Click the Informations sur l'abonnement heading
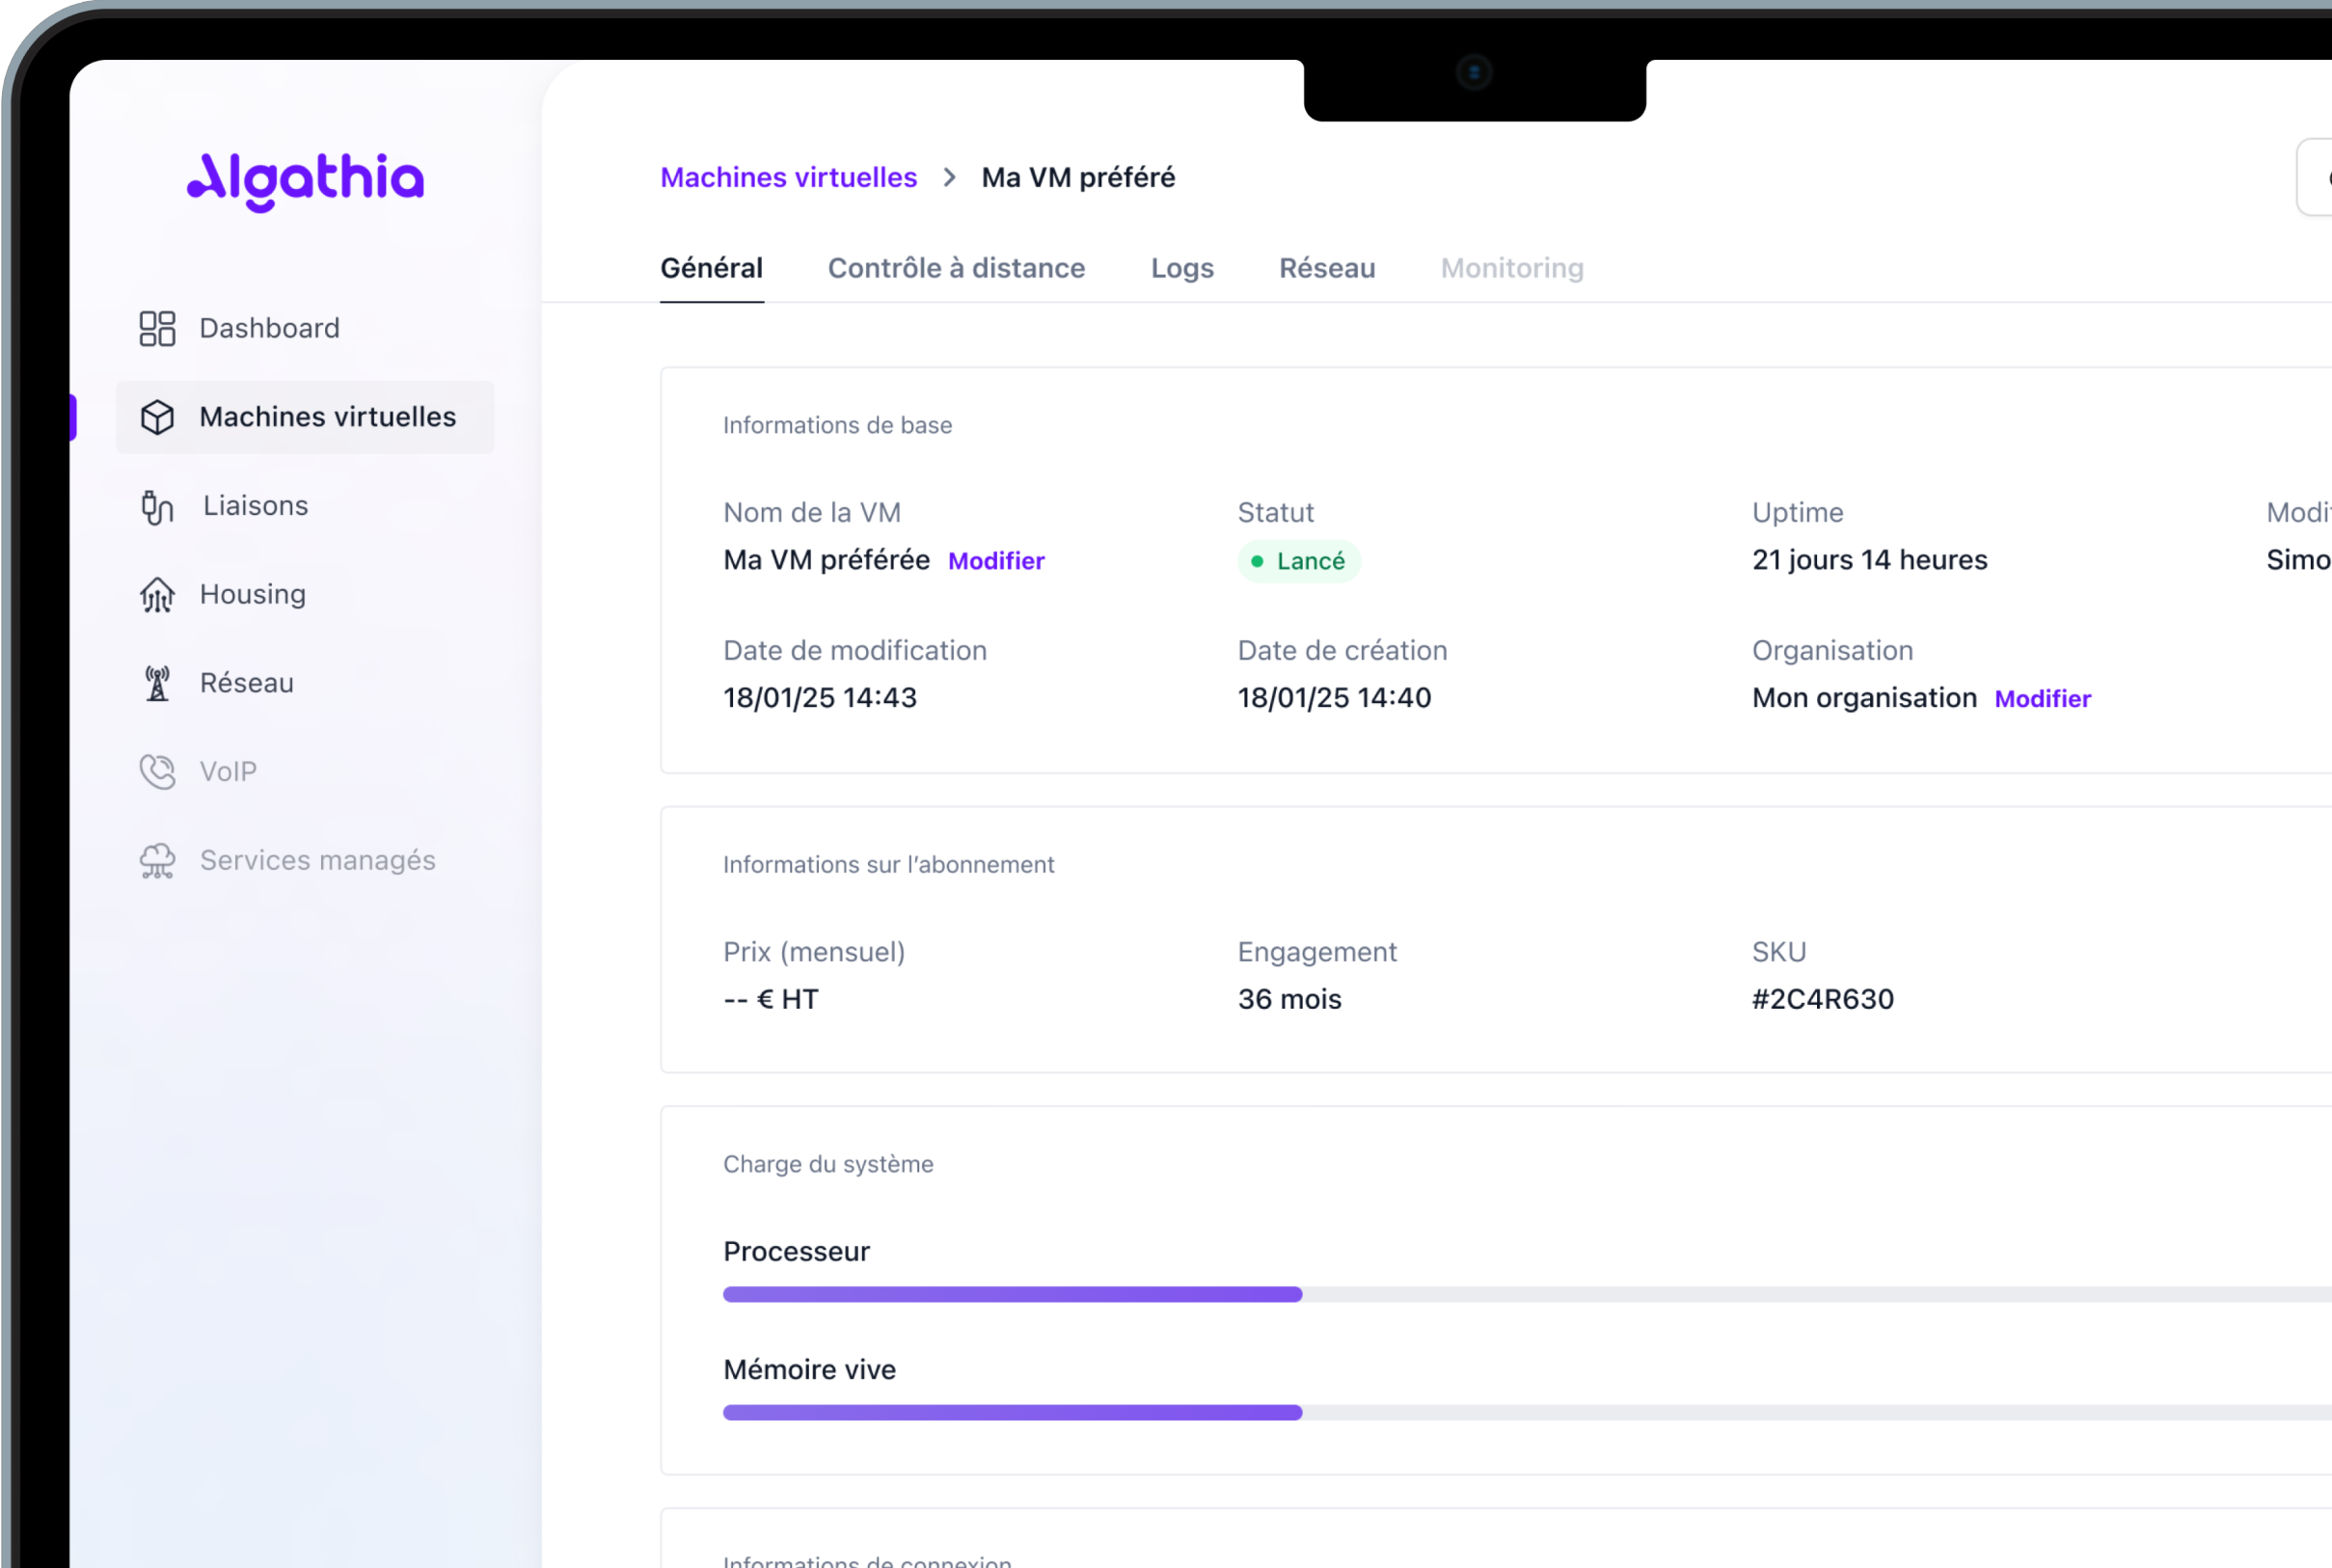The image size is (2332, 1568). [888, 864]
